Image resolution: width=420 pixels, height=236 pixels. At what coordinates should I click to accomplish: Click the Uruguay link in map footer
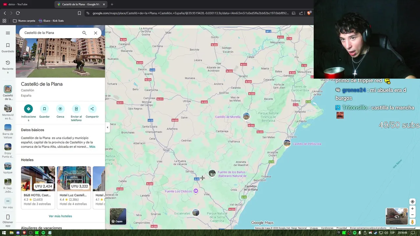314,228
